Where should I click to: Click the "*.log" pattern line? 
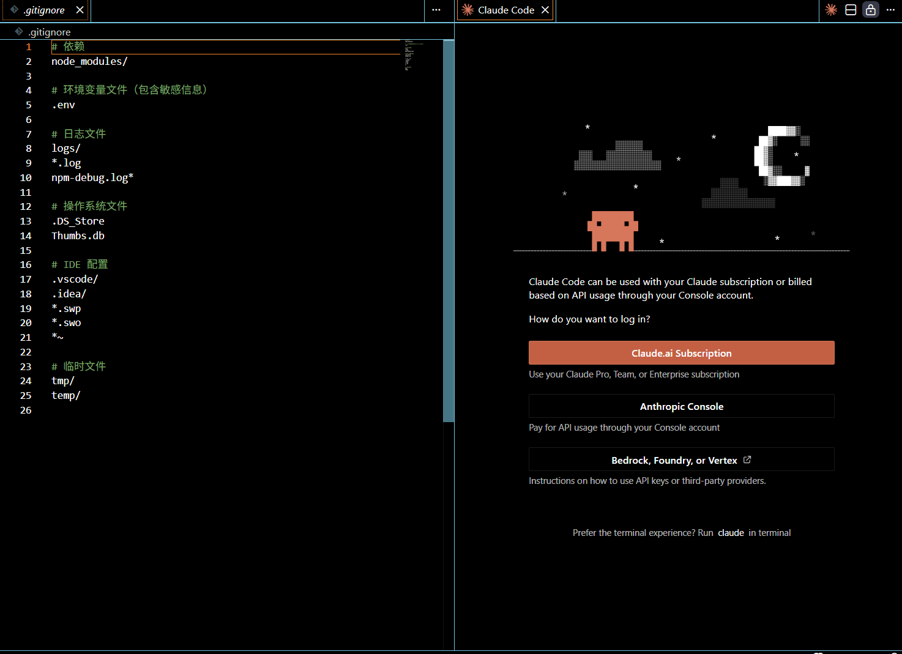point(66,163)
